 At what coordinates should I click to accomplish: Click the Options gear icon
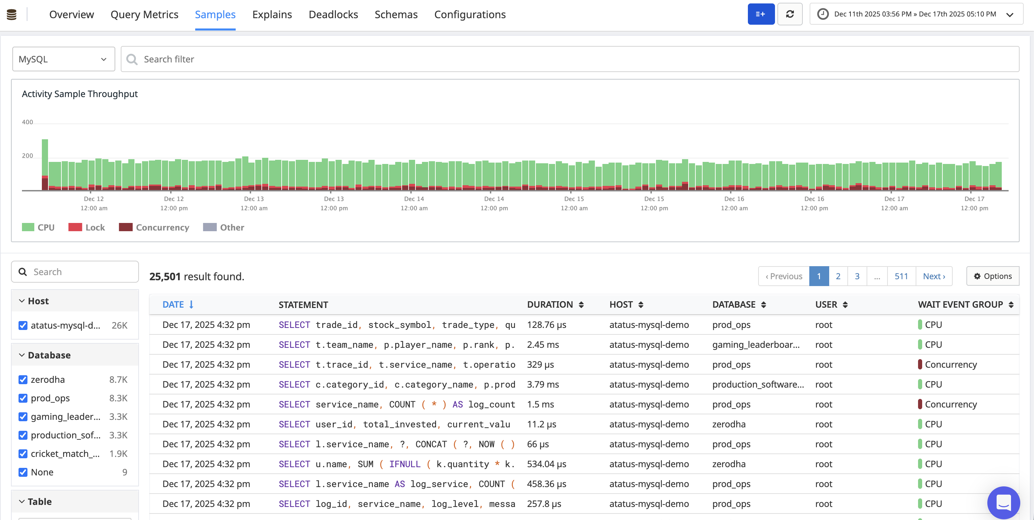coord(977,276)
